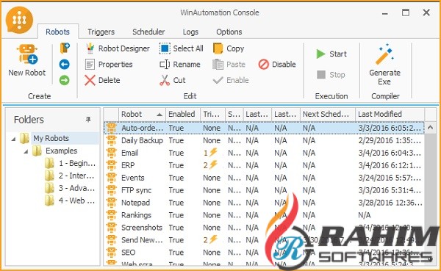The width and height of the screenshot is (441, 271).
Task: Disable the selected robot
Action: point(277,65)
